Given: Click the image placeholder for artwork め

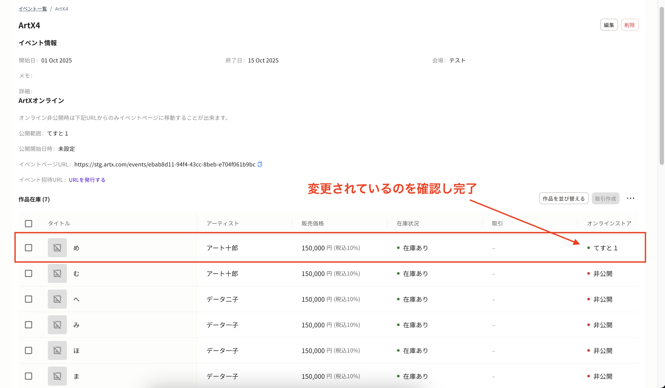Looking at the screenshot, I should click(57, 248).
